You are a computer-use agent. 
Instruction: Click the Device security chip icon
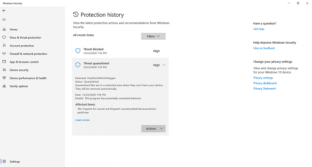click(4, 70)
